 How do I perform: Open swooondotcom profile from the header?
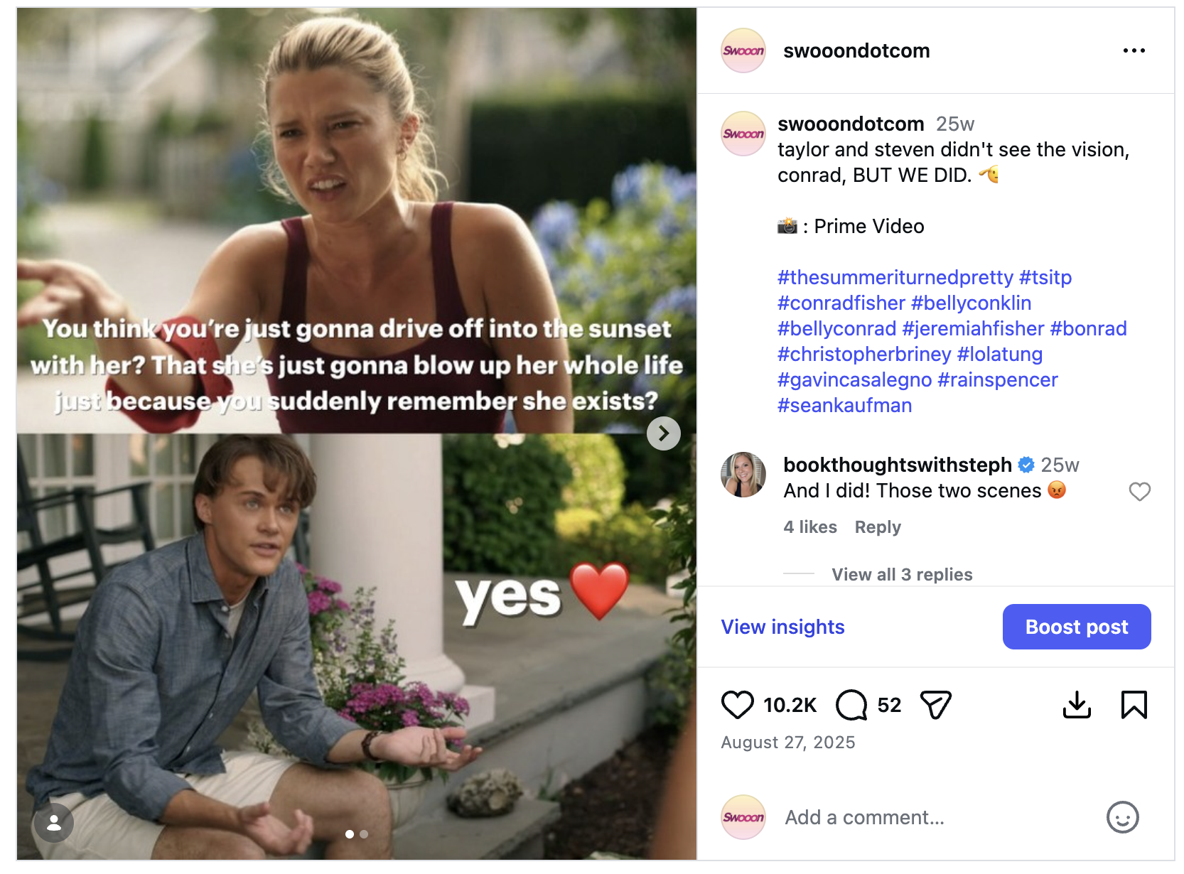[x=856, y=50]
